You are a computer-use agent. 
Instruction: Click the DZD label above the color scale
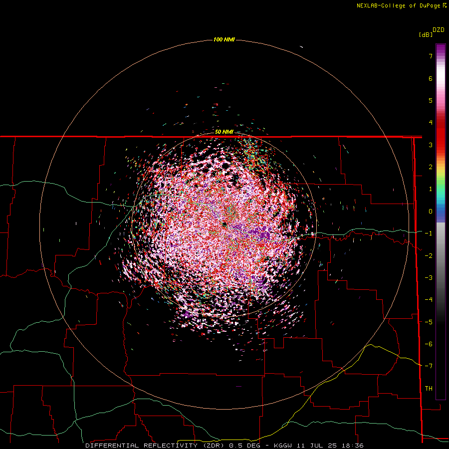pos(439,30)
